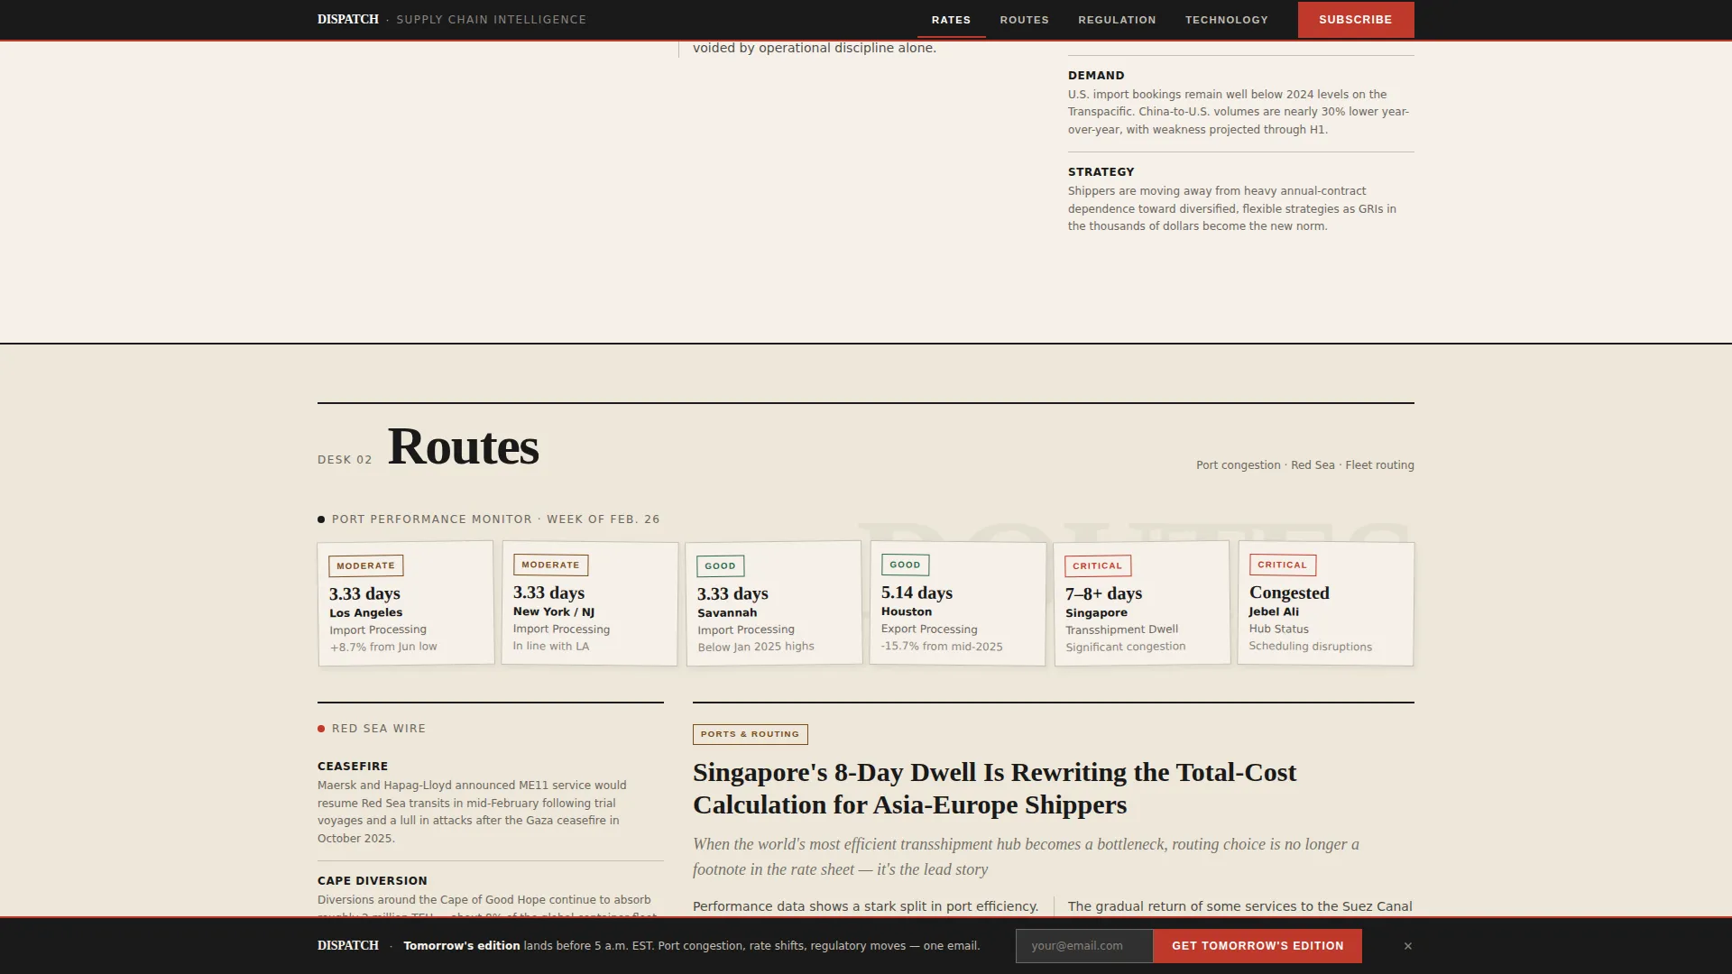Open the Singapore port card
This screenshot has width=1732, height=974.
(x=1142, y=603)
